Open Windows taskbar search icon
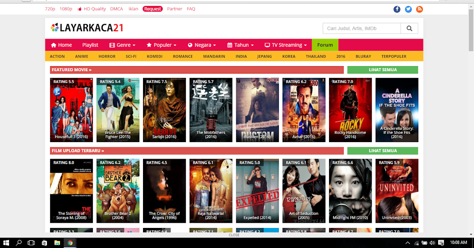The image size is (474, 248). (x=19, y=242)
